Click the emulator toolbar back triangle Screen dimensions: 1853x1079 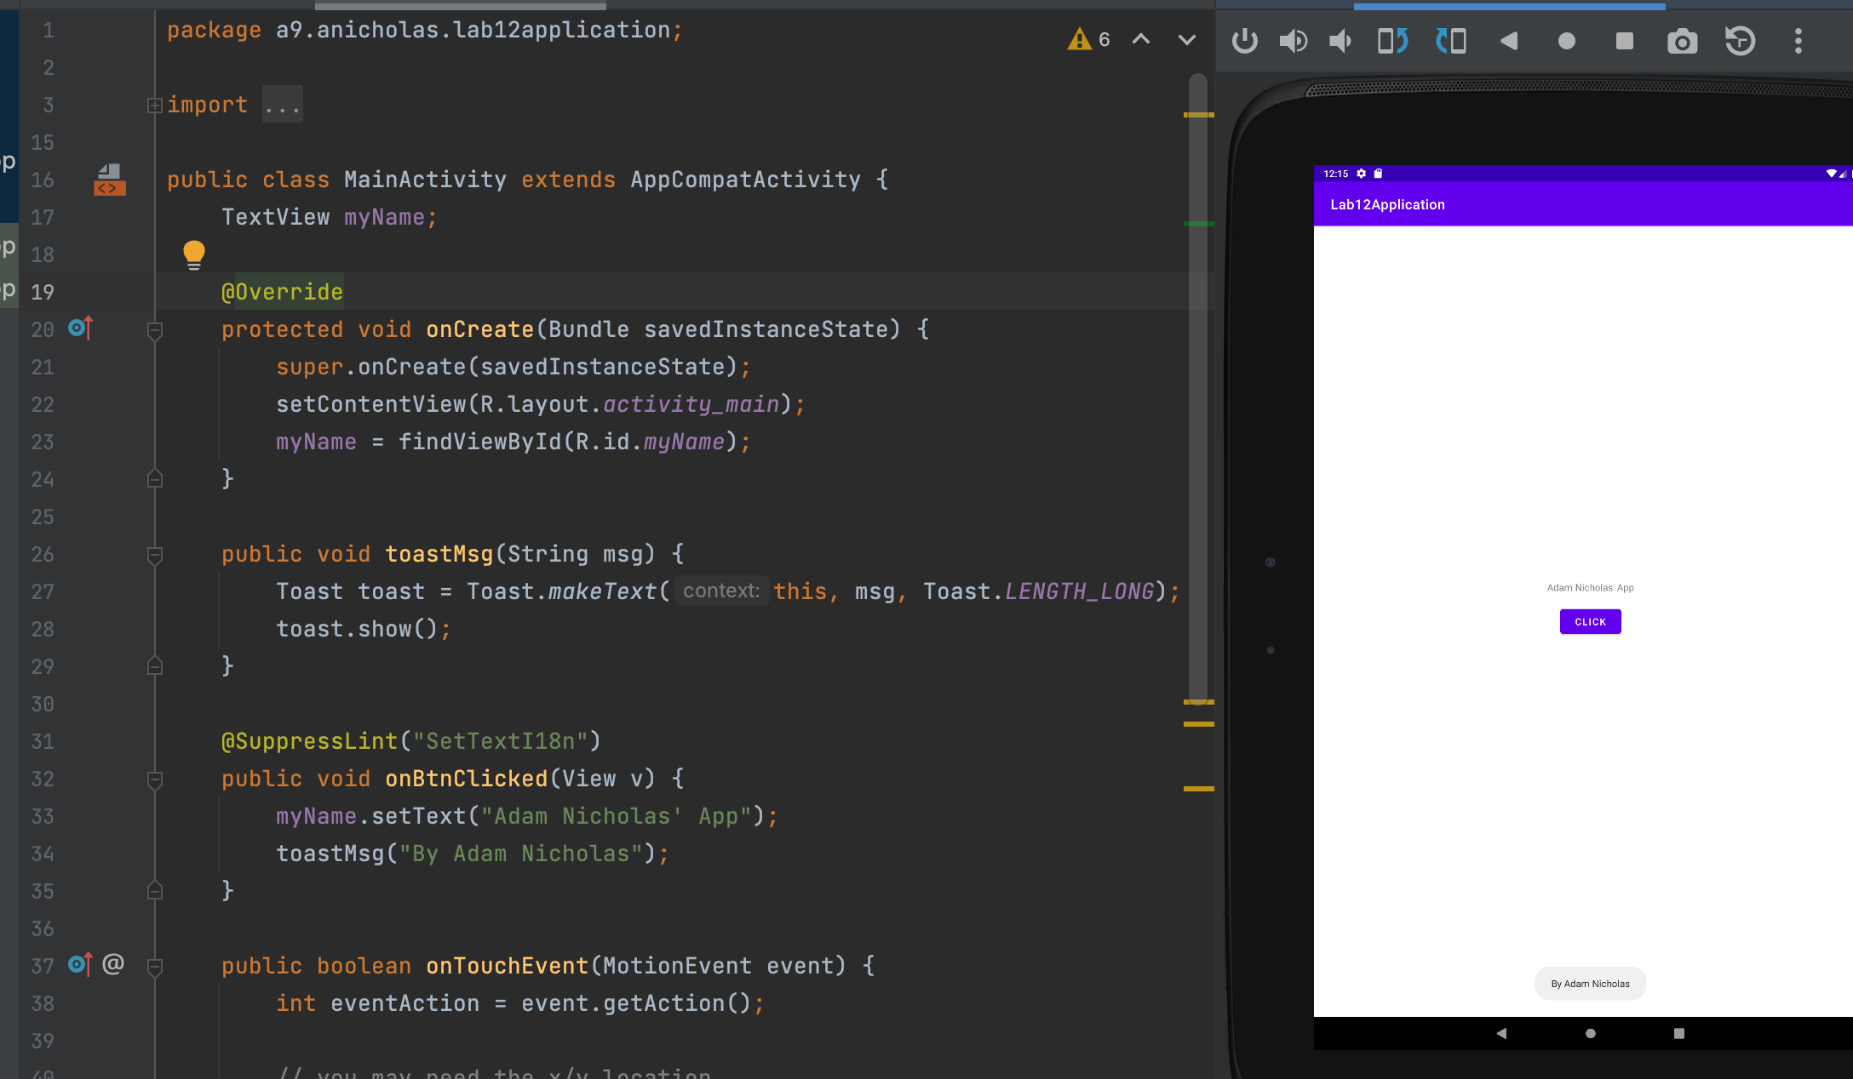point(1509,41)
